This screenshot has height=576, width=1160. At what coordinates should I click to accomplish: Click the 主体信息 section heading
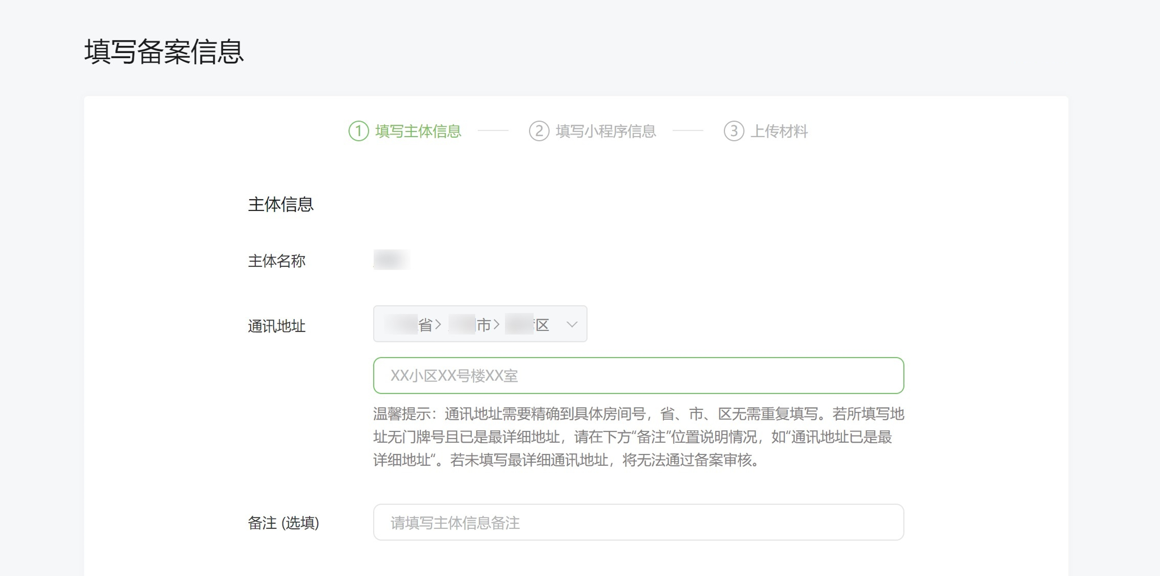[280, 204]
